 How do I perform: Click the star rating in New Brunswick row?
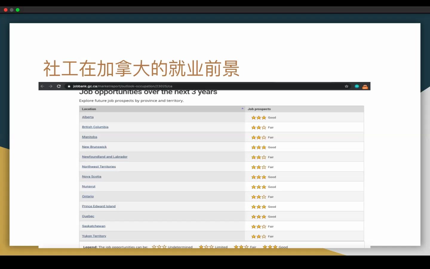tap(259, 147)
